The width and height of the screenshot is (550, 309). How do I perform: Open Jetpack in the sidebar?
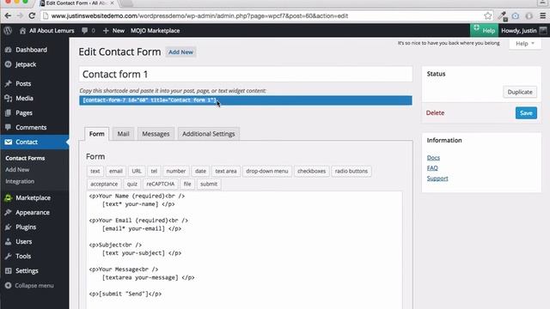click(26, 64)
